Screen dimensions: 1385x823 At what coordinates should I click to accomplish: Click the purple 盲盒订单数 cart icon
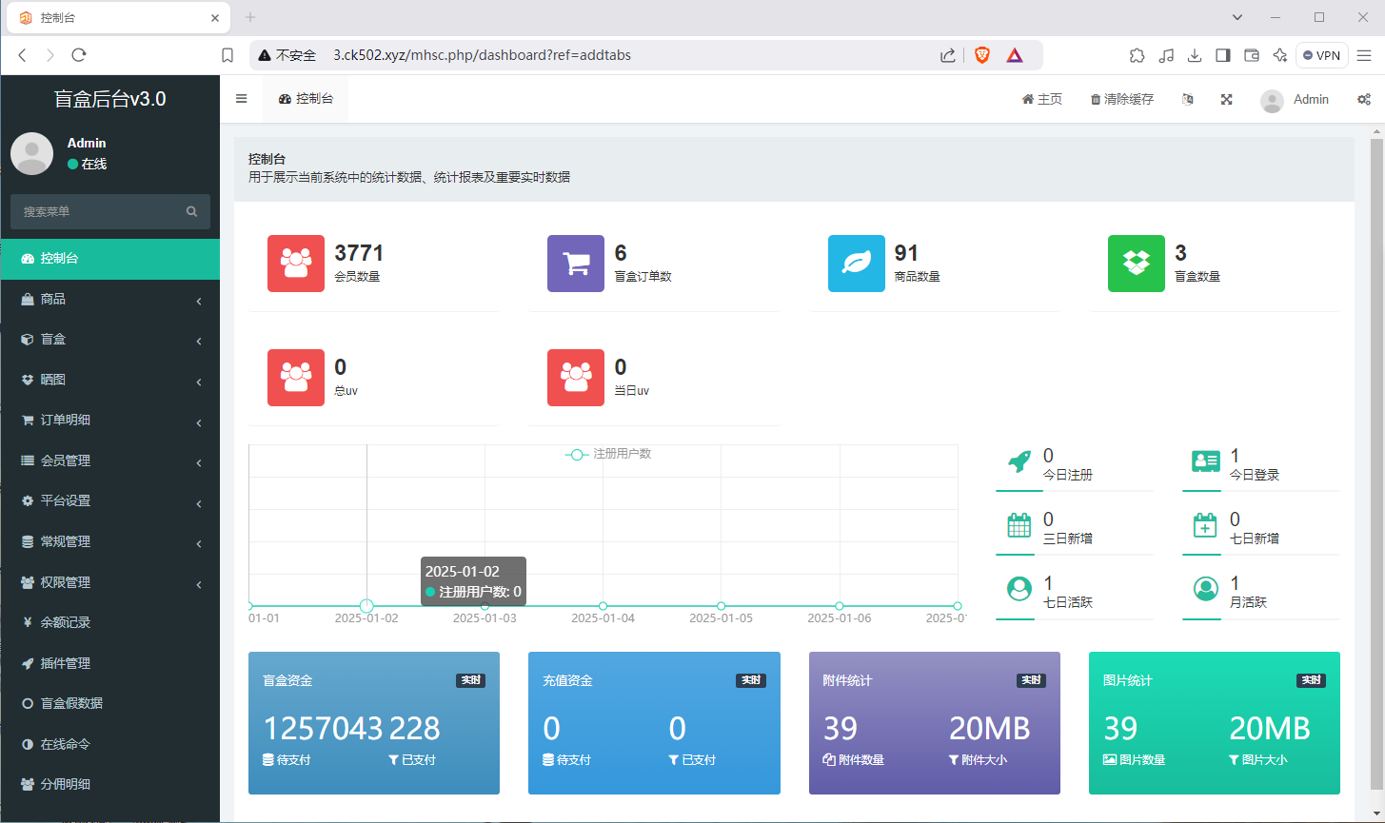point(576,264)
